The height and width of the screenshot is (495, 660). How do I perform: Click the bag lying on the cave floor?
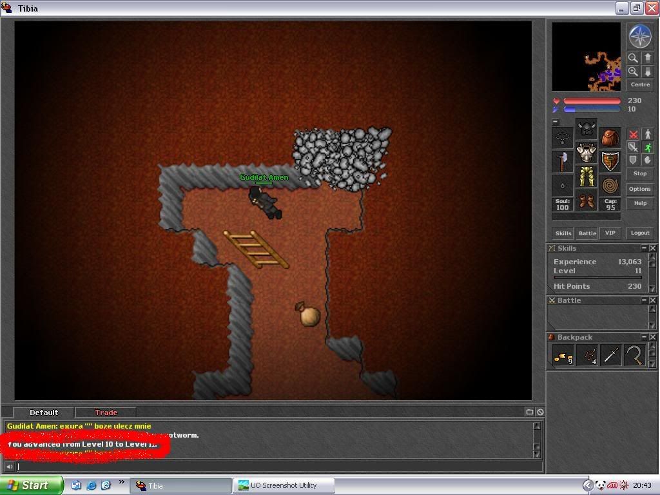pos(307,314)
